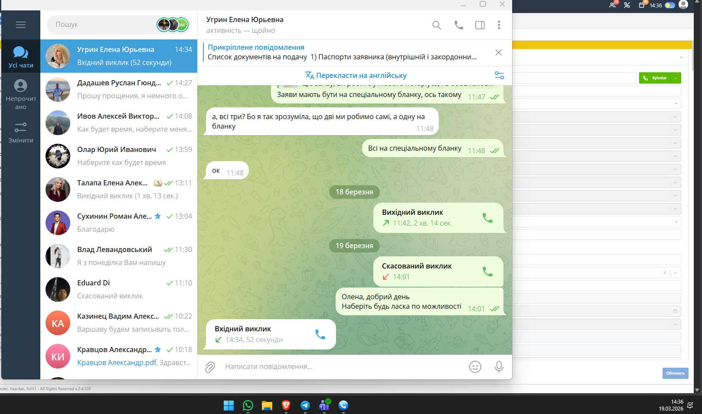The width and height of the screenshot is (702, 414).
Task: Open WhatsApp from the taskbar
Action: click(x=248, y=405)
